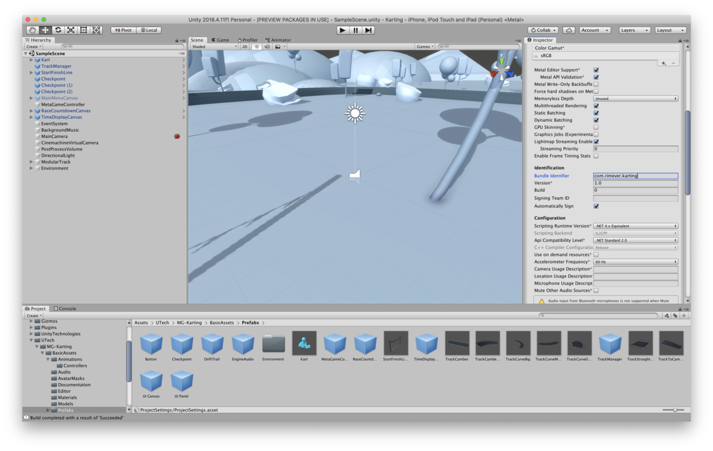Screen dimensions: 713x451
Task: Switch to the Game tab
Action: pos(220,40)
